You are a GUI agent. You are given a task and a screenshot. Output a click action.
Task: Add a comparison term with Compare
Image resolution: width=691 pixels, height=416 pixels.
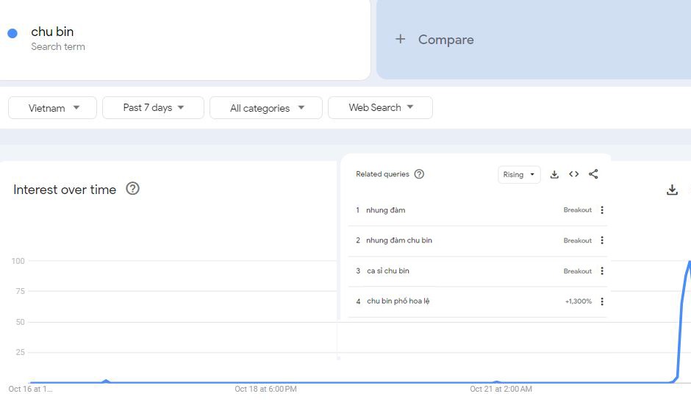pos(435,40)
